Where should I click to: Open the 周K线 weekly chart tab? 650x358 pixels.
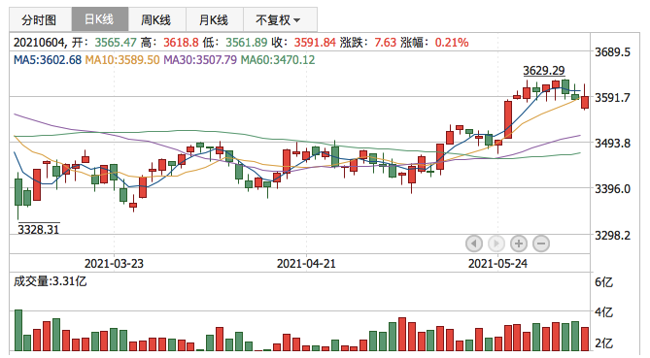click(x=156, y=19)
